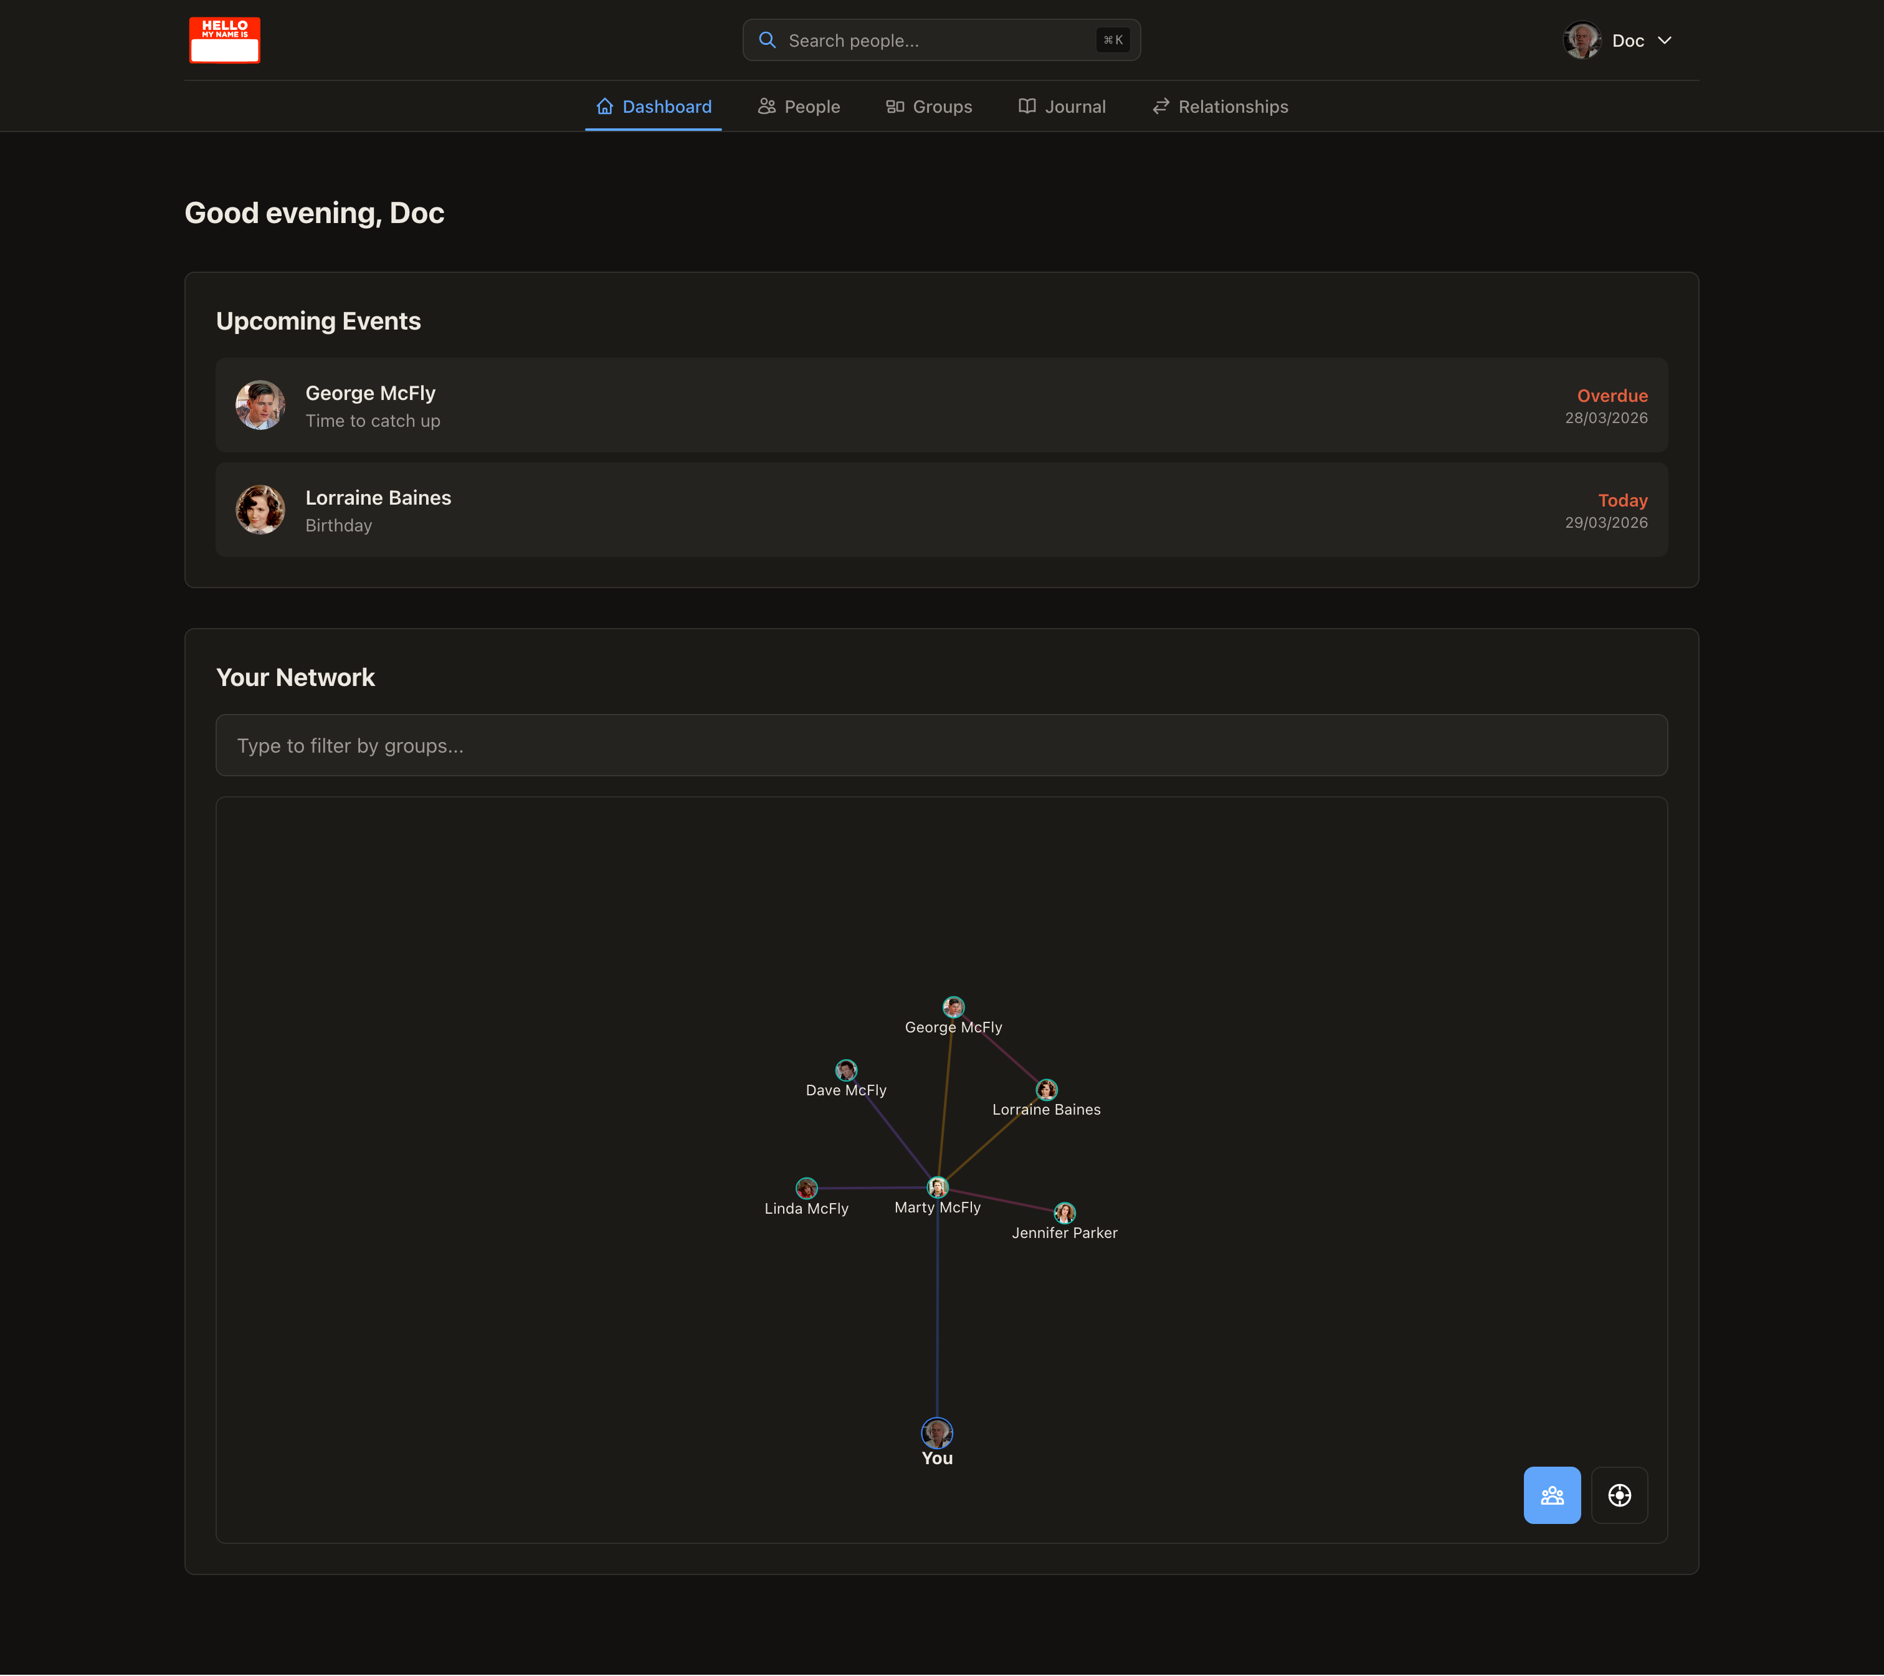The height and width of the screenshot is (1676, 1884).
Task: Select the Marty McFly network node
Action: 938,1188
